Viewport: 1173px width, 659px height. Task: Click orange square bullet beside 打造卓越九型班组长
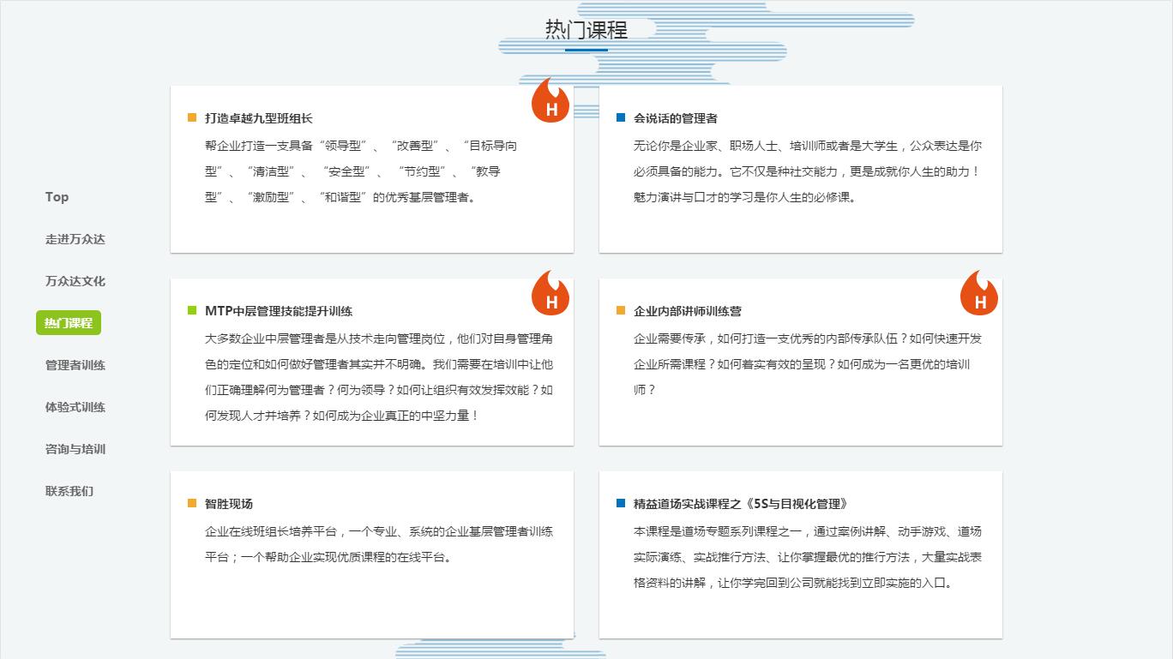pyautogui.click(x=192, y=118)
